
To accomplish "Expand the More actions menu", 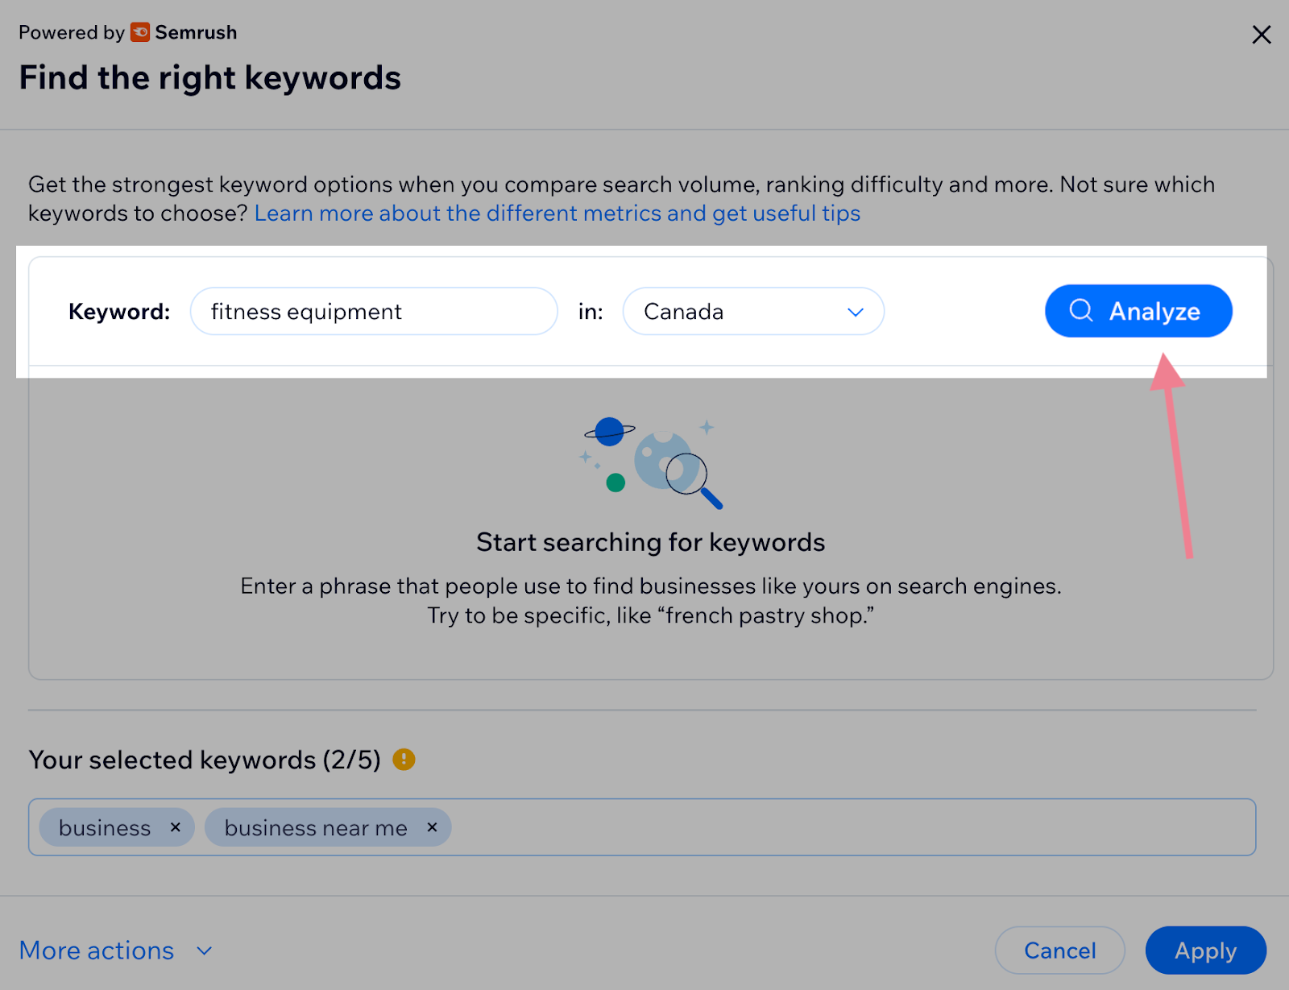I will pos(97,951).
